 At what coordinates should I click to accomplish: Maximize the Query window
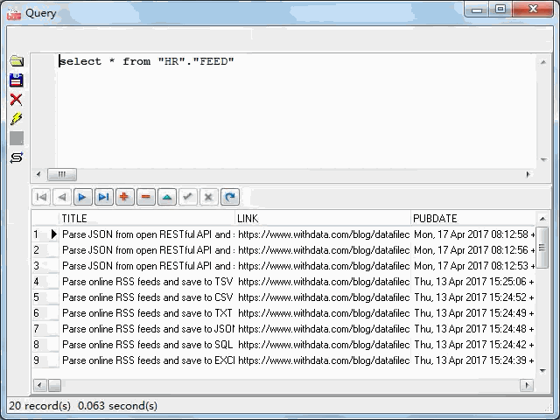(500, 9)
